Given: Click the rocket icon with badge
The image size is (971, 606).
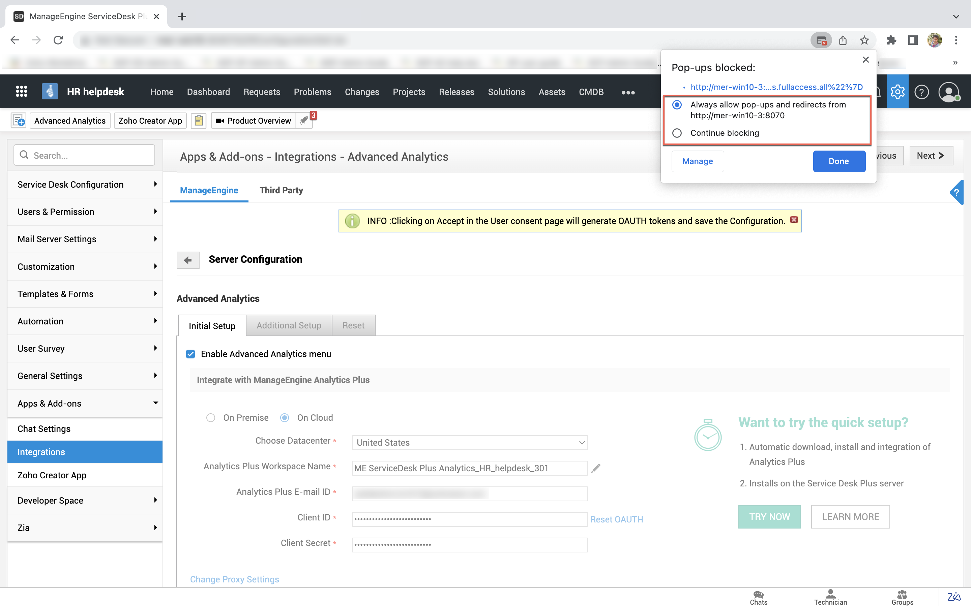Looking at the screenshot, I should (x=304, y=120).
